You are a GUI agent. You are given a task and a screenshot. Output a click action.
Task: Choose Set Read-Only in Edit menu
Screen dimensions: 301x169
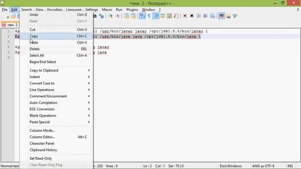point(56,159)
